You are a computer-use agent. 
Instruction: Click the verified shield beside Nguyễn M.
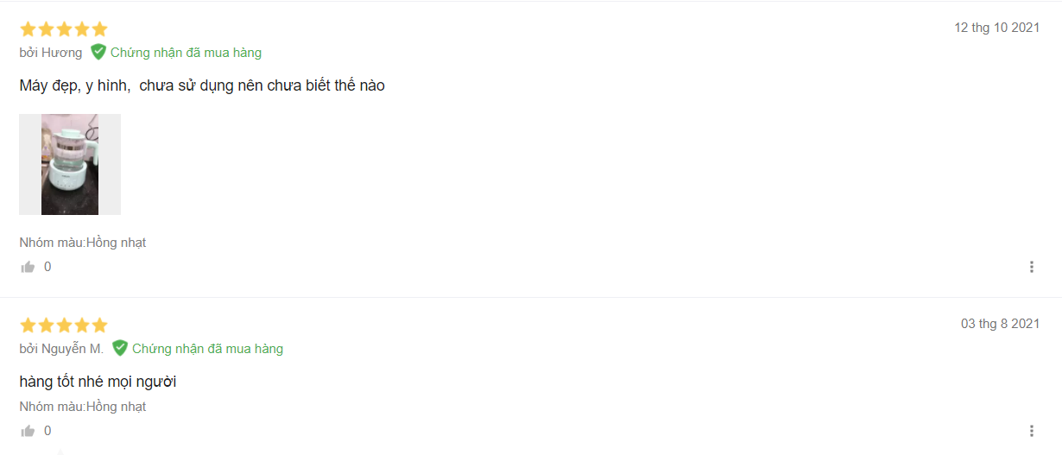[x=120, y=348]
